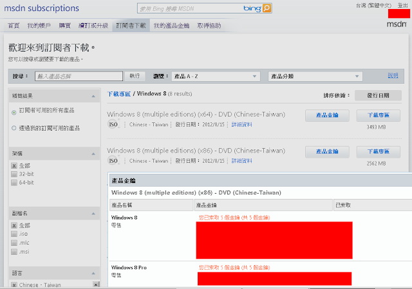Toggle 全部 checkbox under 架構
Screen dimensions: 412x289
pyautogui.click(x=14, y=166)
